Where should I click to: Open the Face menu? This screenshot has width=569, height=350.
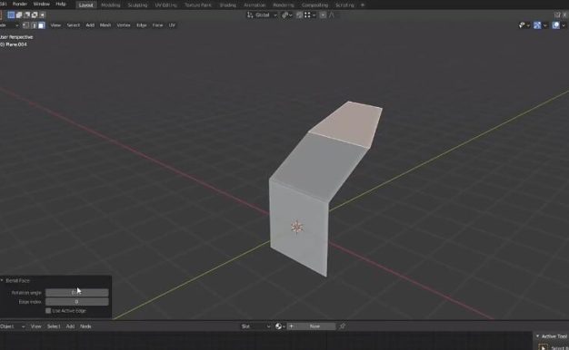click(x=157, y=25)
